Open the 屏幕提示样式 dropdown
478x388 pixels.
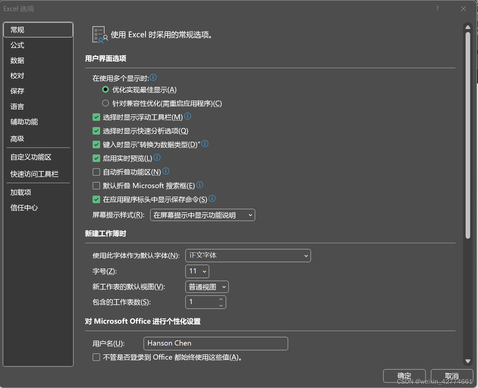click(x=202, y=215)
